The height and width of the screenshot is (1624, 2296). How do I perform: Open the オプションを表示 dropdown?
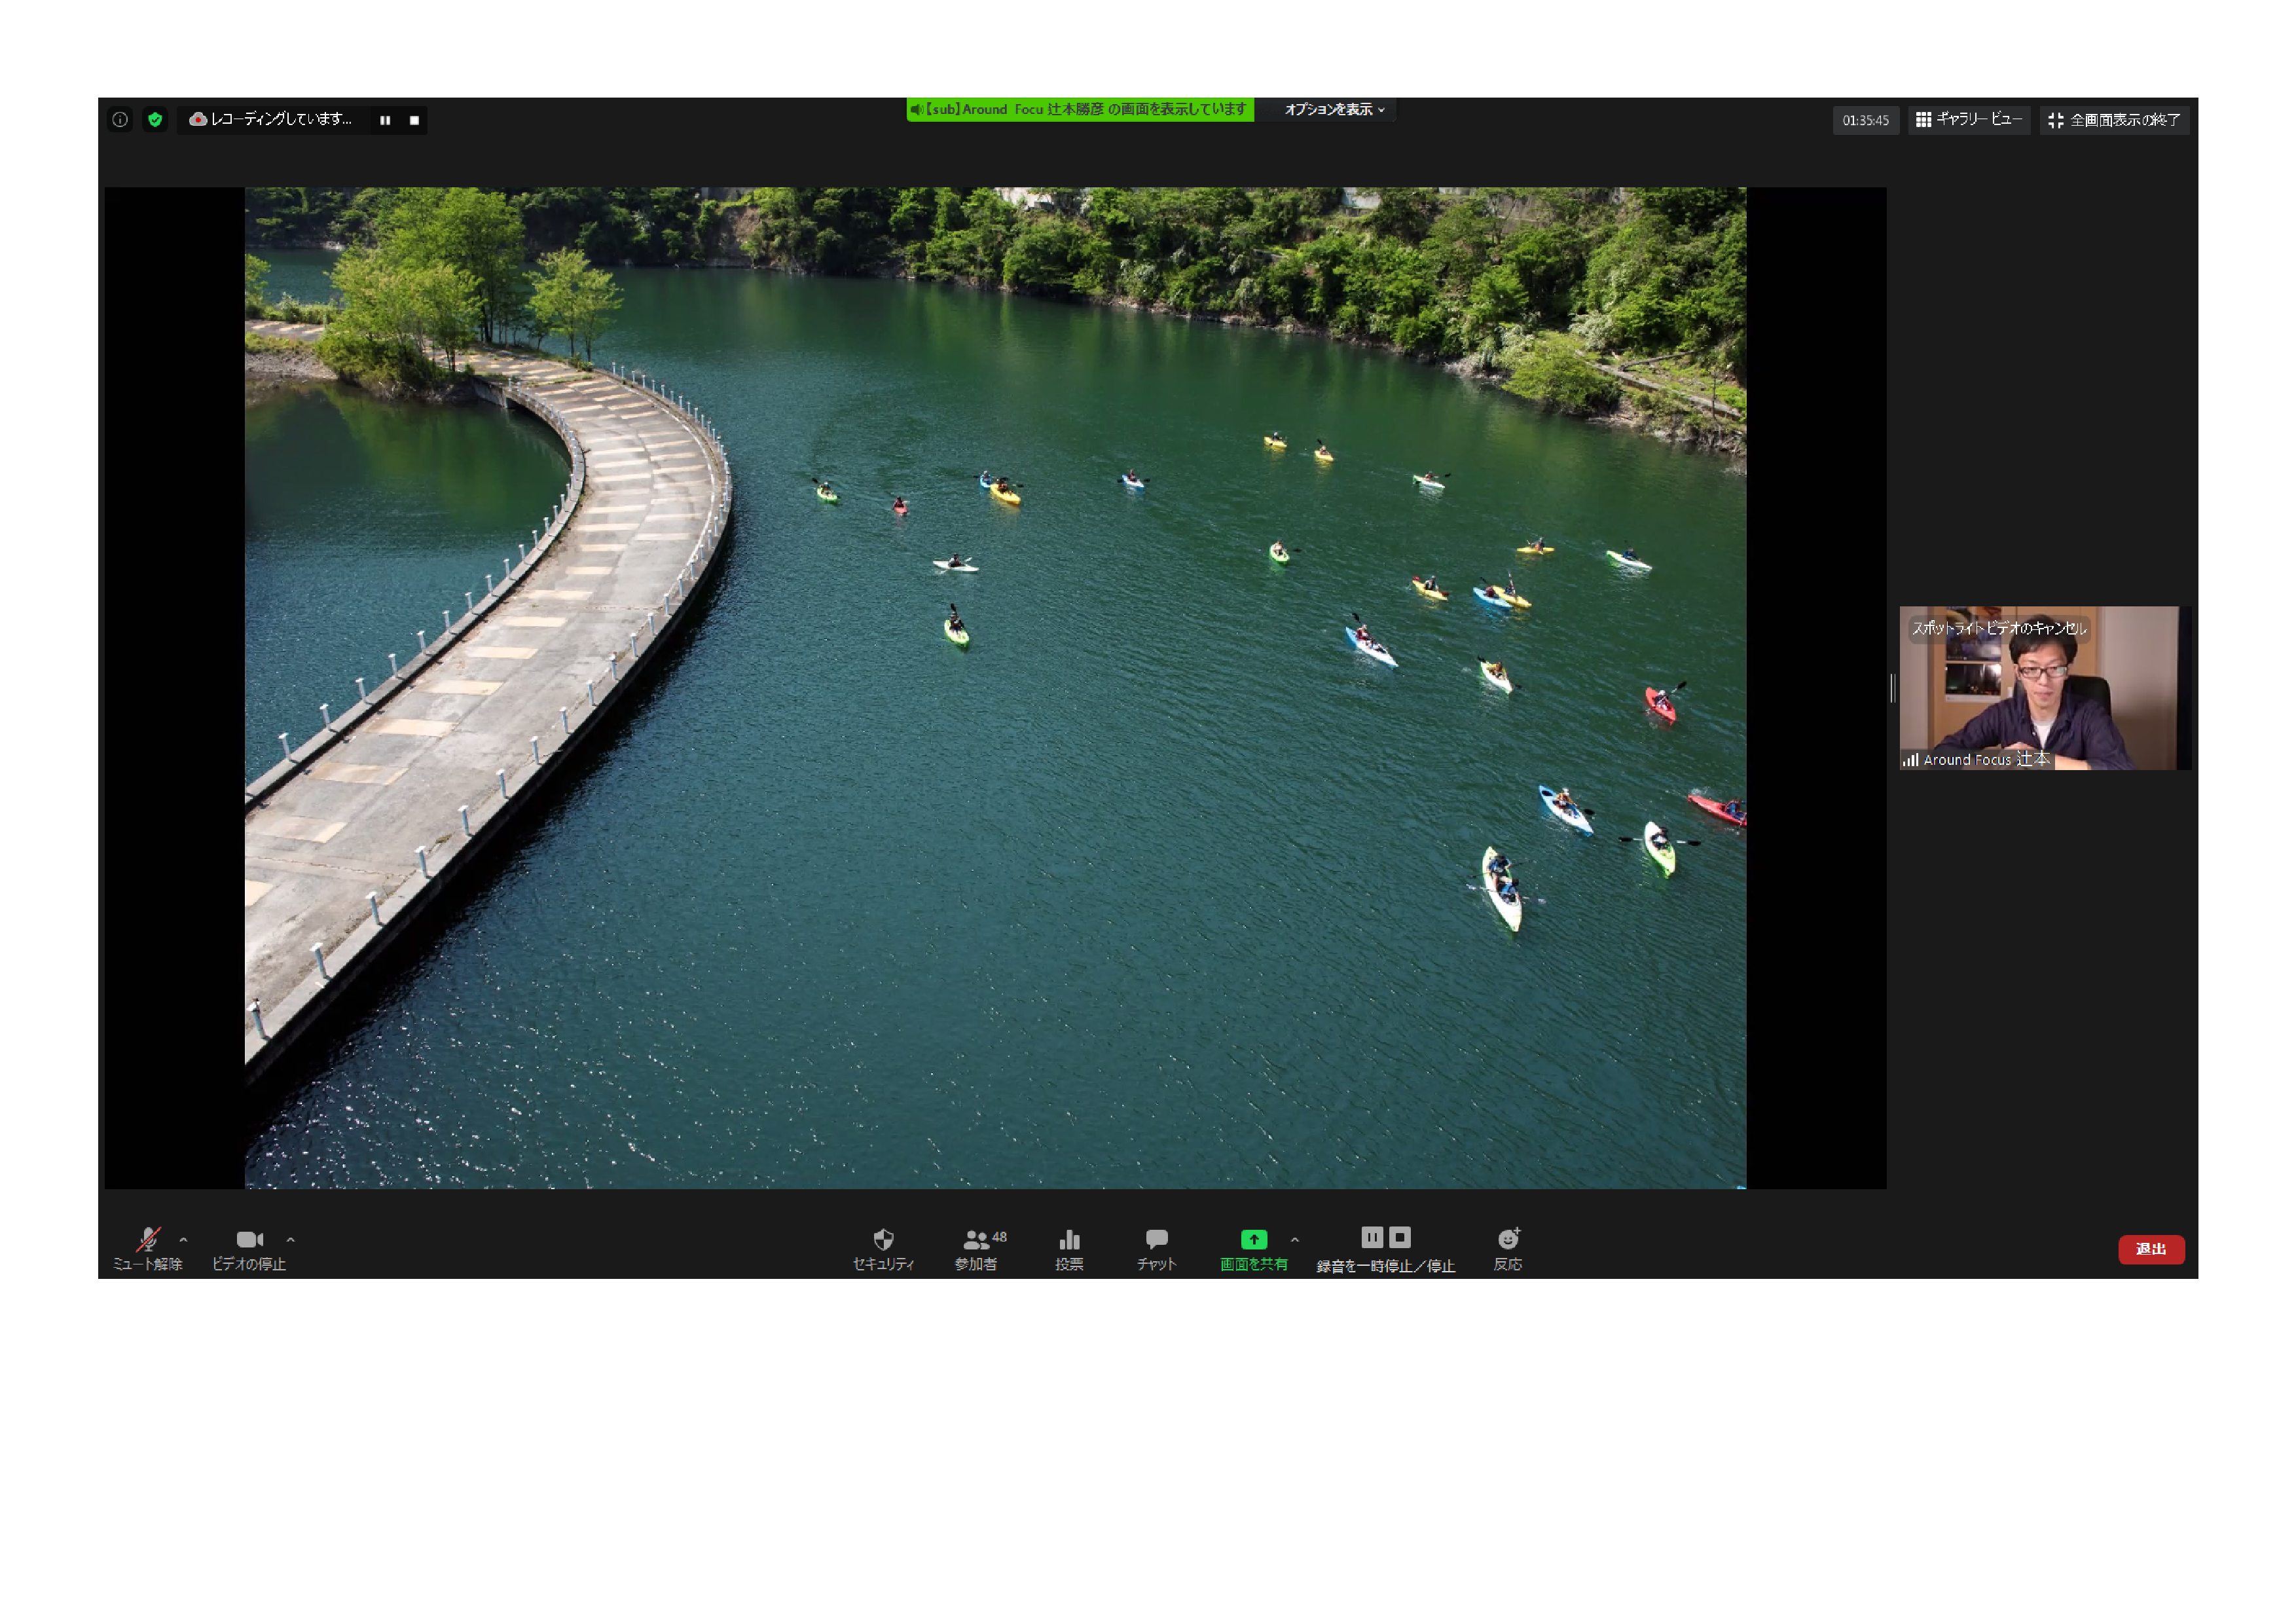point(1334,109)
